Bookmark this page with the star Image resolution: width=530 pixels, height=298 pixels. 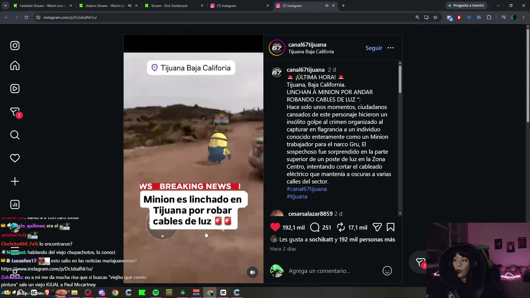[435, 17]
